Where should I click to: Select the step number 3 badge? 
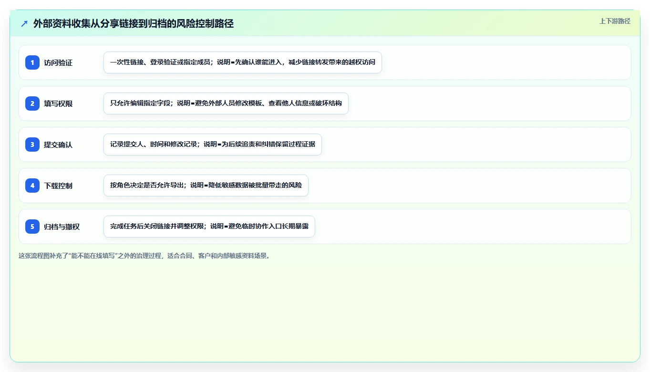point(32,145)
